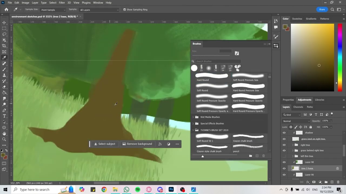
Task: Open the Sample Size dropdown
Action: pos(53,10)
